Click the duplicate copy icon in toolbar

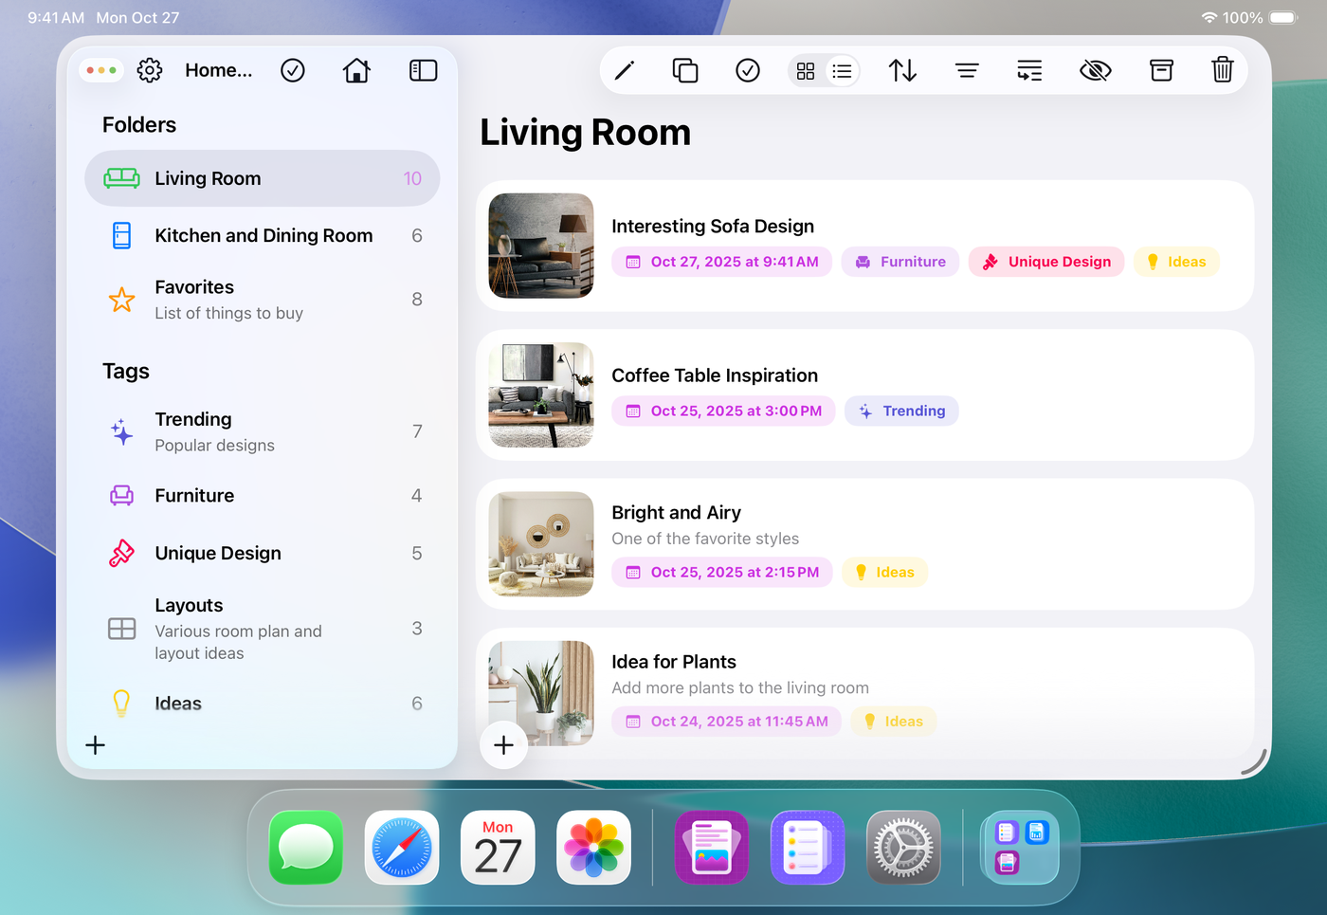[x=684, y=70]
